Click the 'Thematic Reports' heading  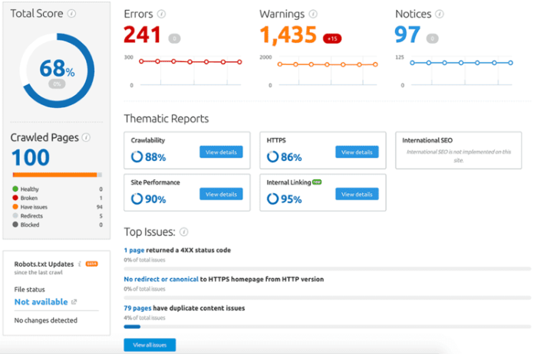(x=166, y=119)
